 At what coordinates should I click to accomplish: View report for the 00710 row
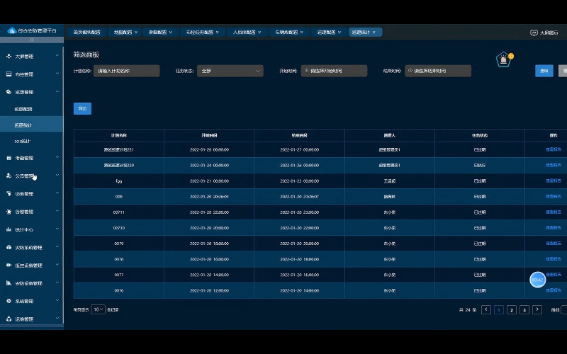click(x=554, y=227)
